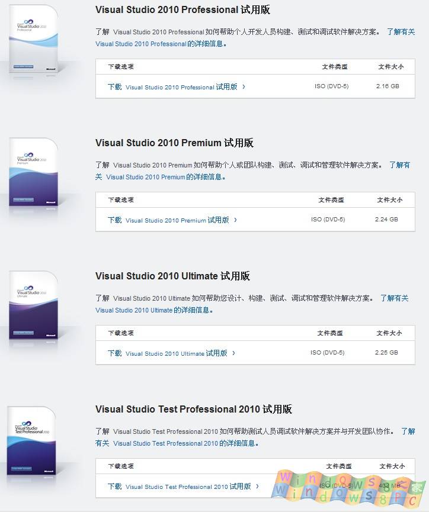This screenshot has height=512, width=429.
Task: Click the 2.24 GB file size value
Action: 386,220
